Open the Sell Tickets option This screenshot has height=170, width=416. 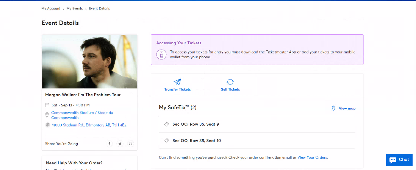click(230, 84)
